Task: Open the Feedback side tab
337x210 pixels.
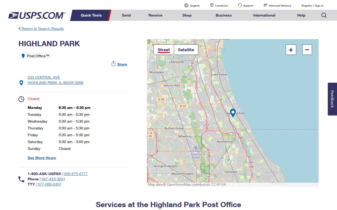Action: point(332,99)
